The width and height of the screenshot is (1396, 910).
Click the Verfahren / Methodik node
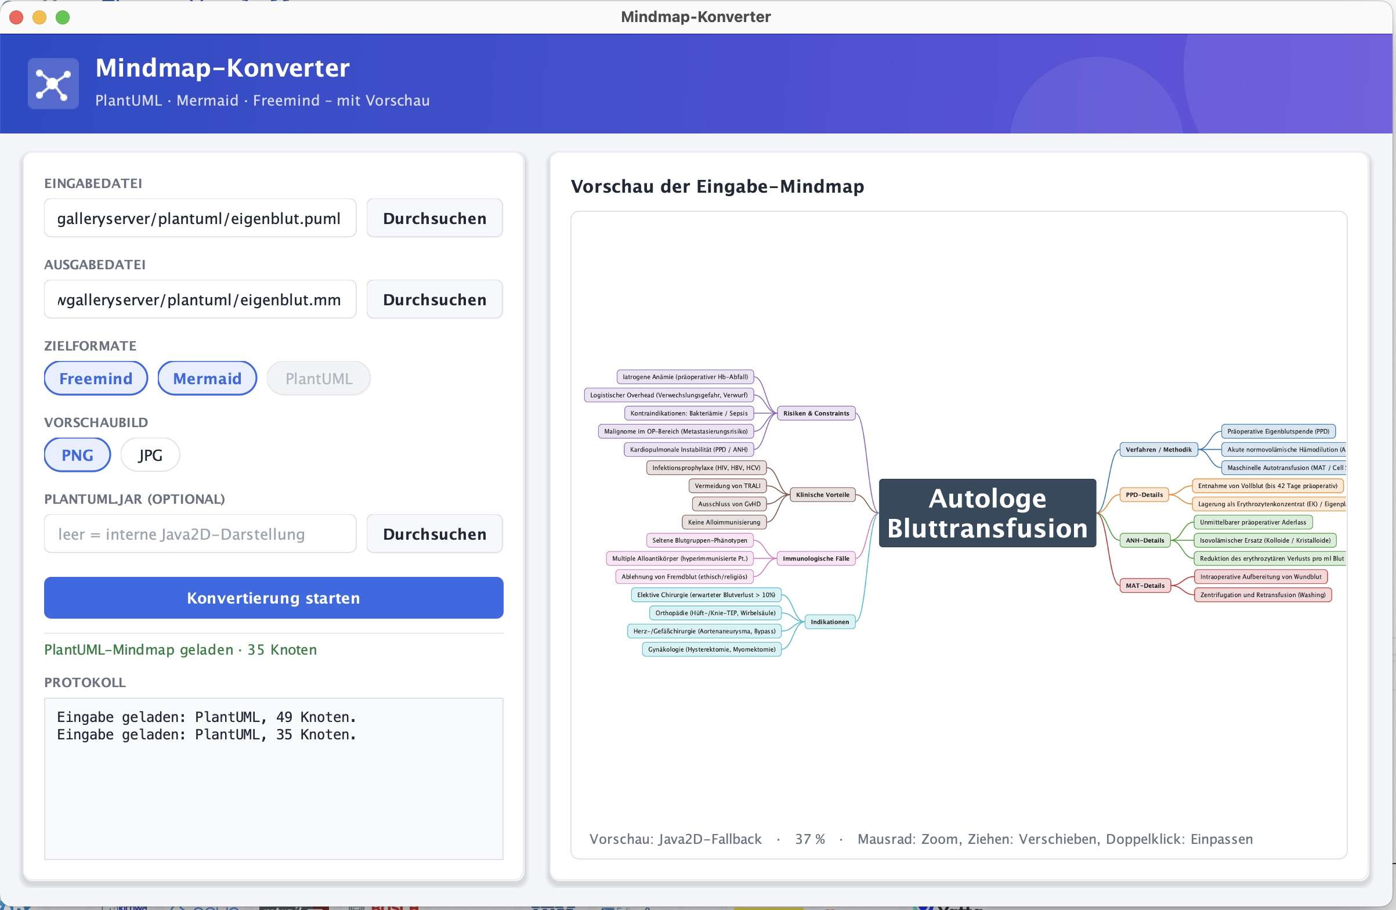1159,449
